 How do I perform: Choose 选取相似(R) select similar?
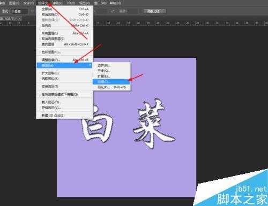[x=65, y=79]
